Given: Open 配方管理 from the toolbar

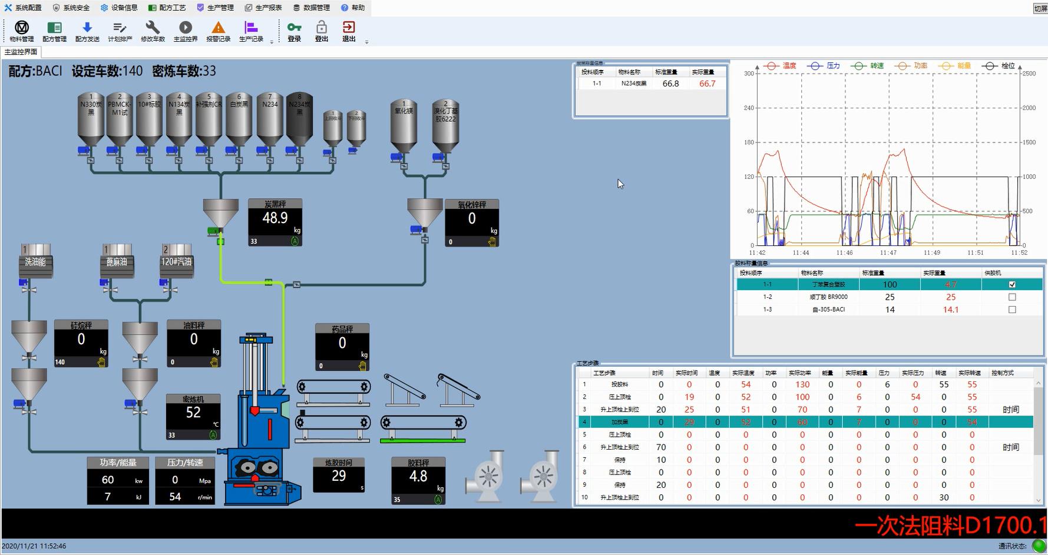Looking at the screenshot, I should tap(54, 31).
